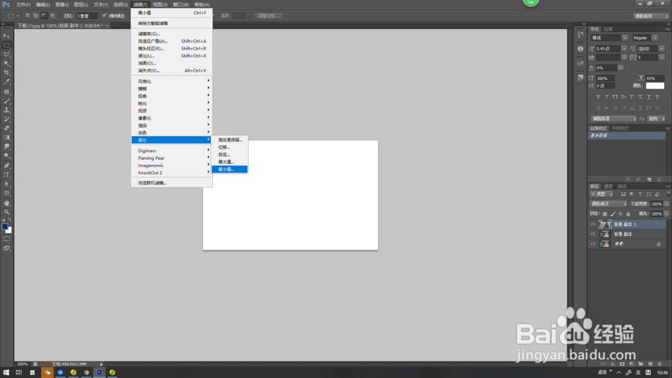Image resolution: width=672 pixels, height=378 pixels.
Task: Select the Healing Brush tool
Action: (7, 92)
